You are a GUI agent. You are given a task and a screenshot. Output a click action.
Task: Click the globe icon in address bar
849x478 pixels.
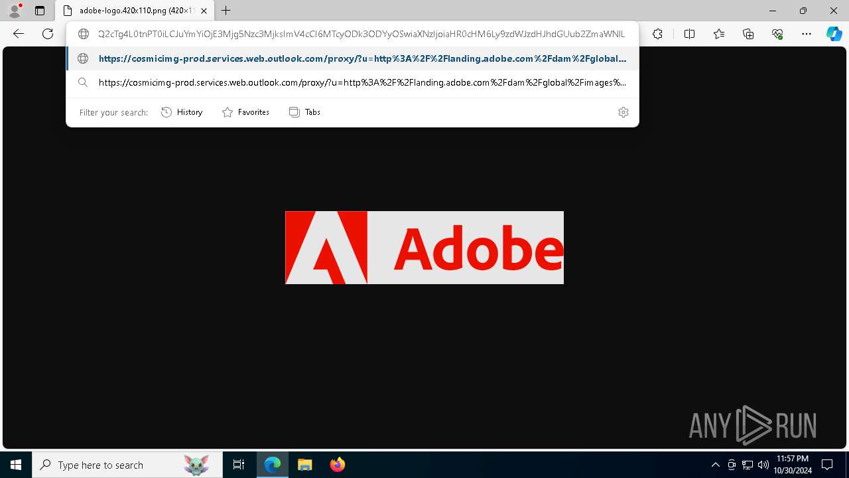pos(84,34)
